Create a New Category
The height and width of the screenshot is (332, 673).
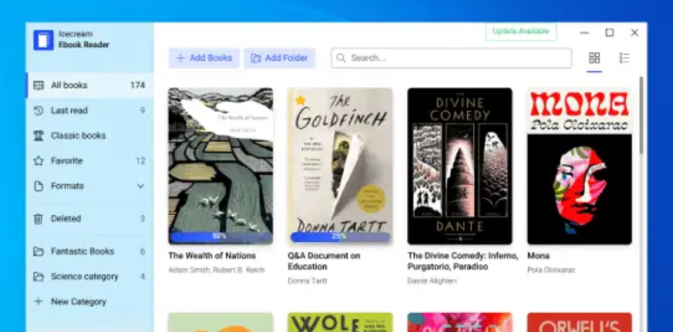point(90,302)
